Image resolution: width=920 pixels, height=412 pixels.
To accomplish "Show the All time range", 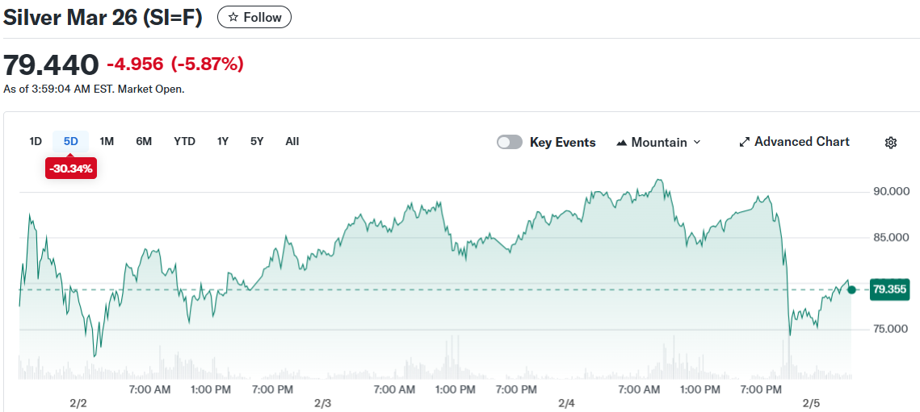I will coord(292,141).
